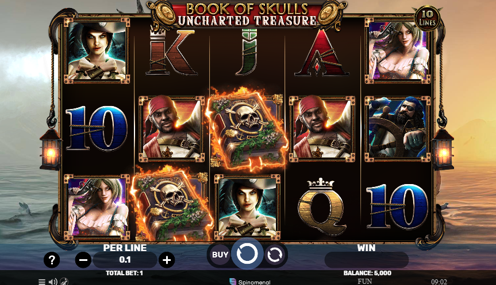Screen dimensions: 496x285
Task: Click the bearded captain at ship wheel
Action: [x=398, y=129]
